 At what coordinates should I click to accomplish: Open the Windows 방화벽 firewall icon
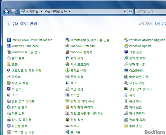pyautogui.click(x=67, y=52)
